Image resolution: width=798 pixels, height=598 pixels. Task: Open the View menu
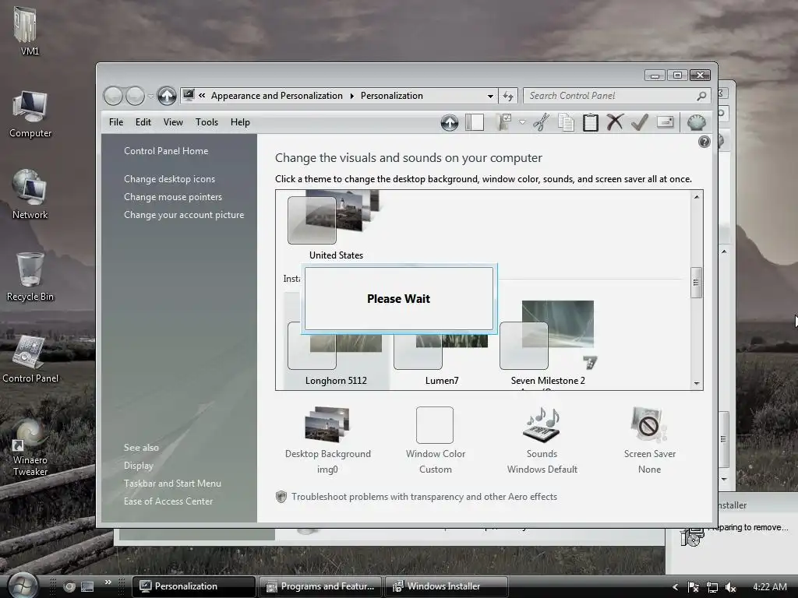point(173,122)
